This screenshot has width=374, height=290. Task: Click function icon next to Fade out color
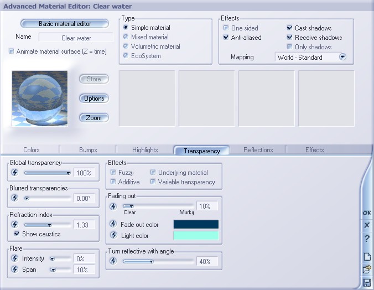113,224
